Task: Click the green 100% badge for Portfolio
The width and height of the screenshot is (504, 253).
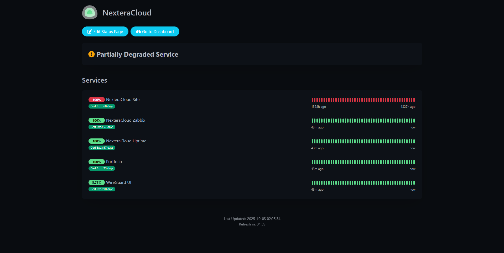Action: pos(97,162)
